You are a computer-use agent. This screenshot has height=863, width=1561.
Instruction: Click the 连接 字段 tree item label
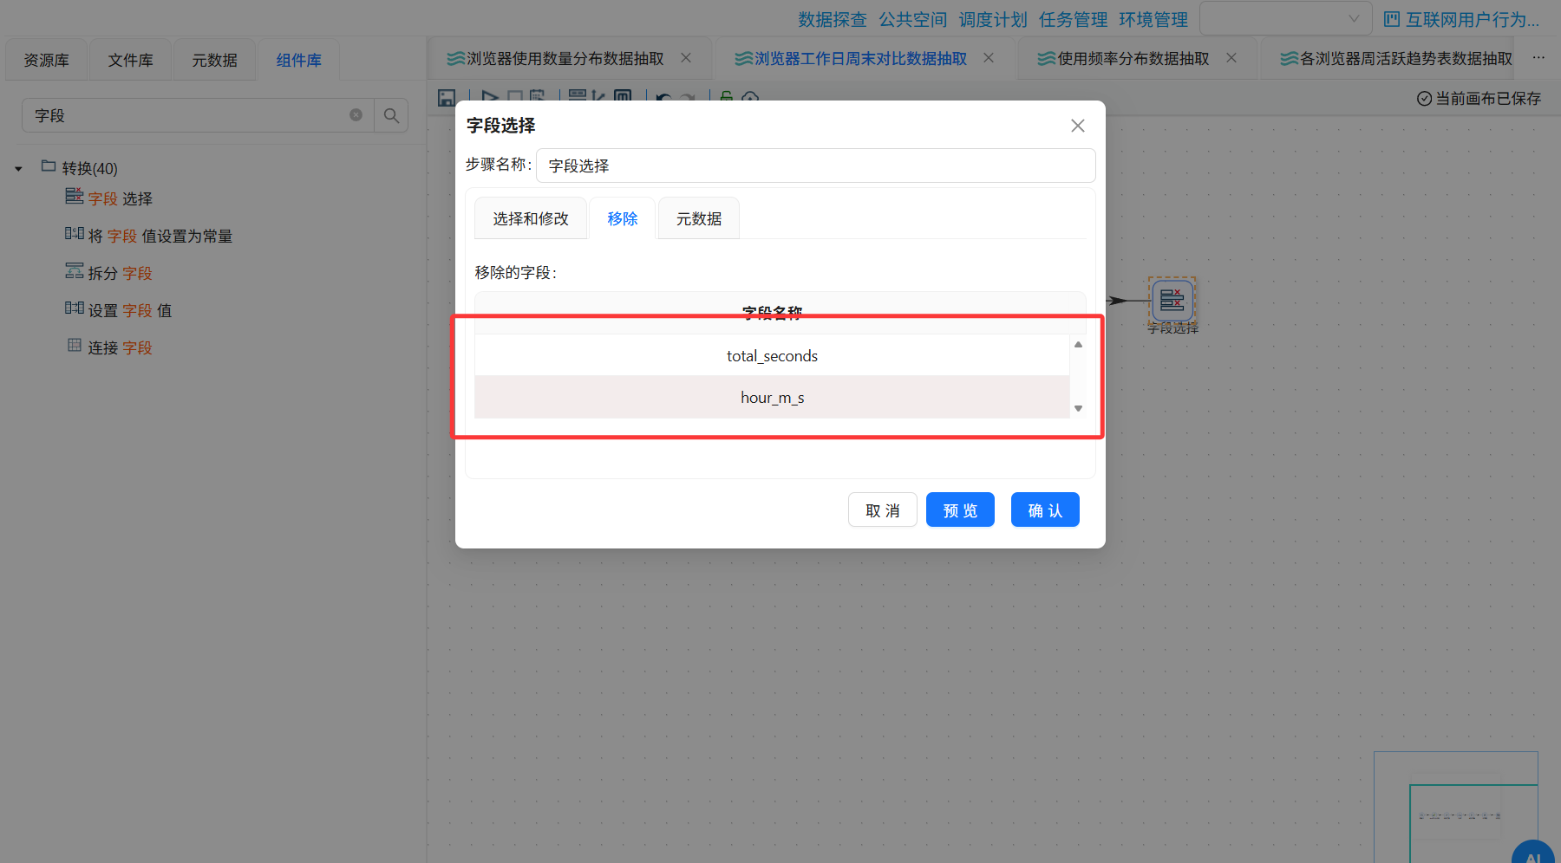120,347
